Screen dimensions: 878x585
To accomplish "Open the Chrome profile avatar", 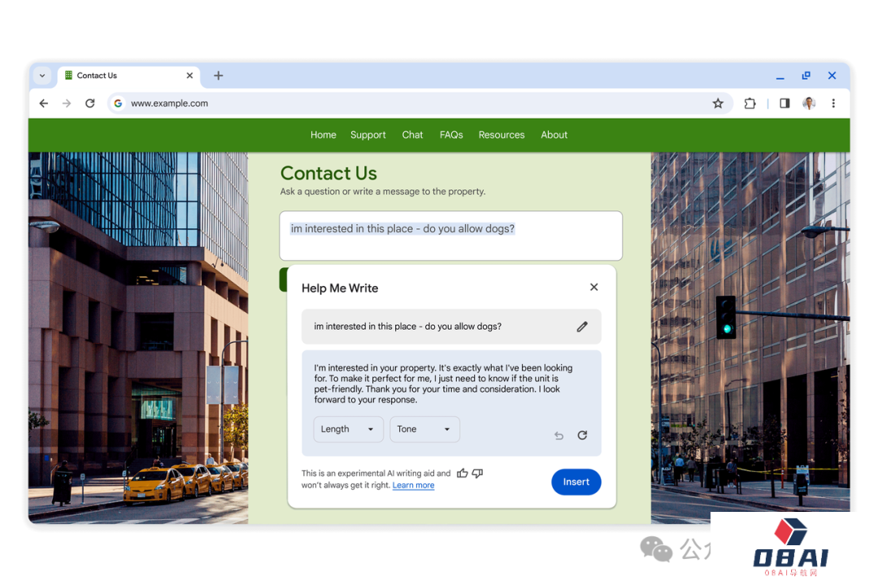I will [809, 103].
